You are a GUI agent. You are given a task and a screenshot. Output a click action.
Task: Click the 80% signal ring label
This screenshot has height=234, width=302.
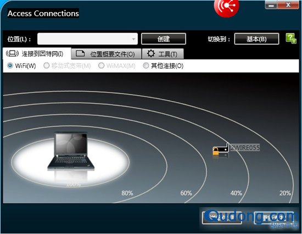click(x=127, y=193)
